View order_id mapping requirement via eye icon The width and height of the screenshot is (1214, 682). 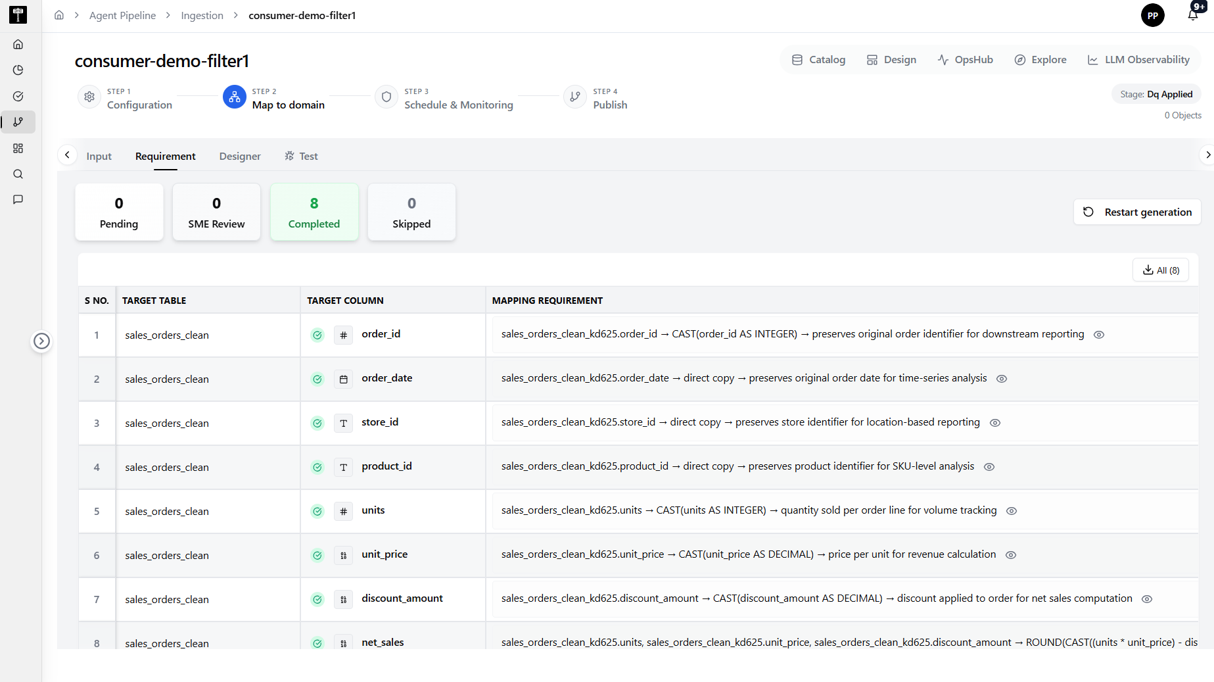[x=1099, y=335]
